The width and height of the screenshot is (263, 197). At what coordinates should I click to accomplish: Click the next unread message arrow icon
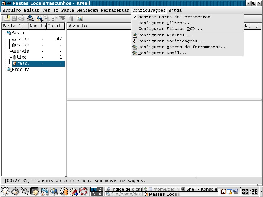point(62,18)
